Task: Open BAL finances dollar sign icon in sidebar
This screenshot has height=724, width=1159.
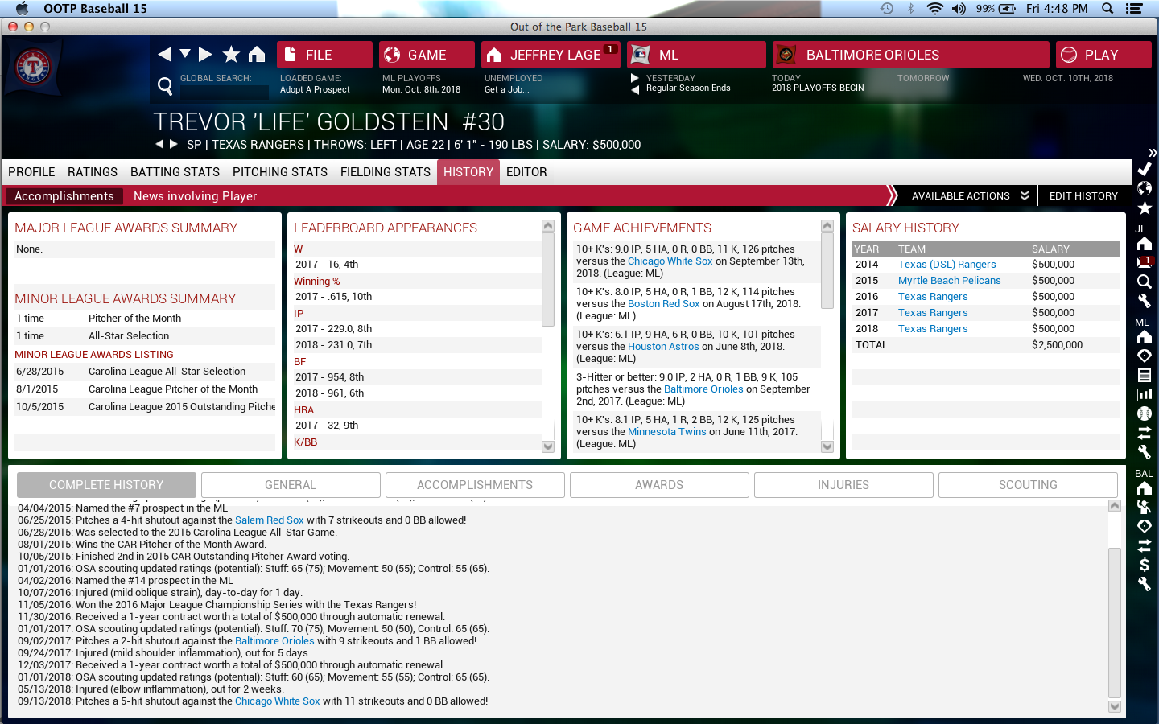Action: tap(1144, 565)
